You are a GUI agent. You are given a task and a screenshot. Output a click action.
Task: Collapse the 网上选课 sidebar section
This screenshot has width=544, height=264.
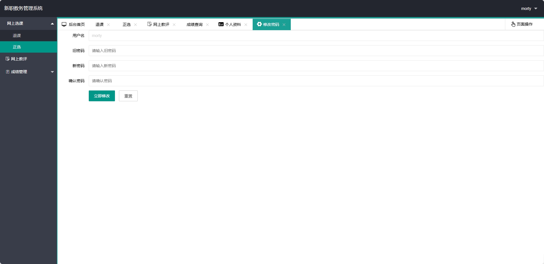(52, 23)
